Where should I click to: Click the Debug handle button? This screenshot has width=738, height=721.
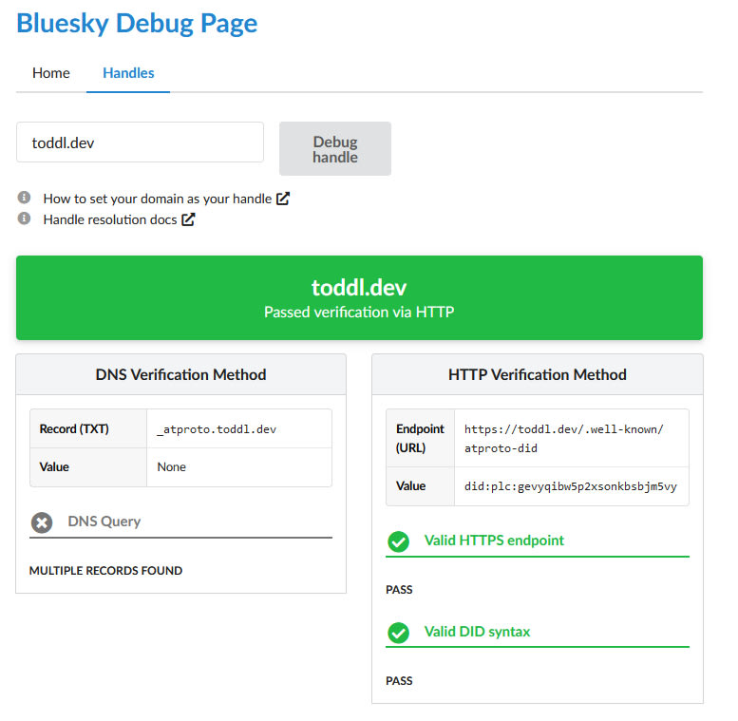[335, 149]
